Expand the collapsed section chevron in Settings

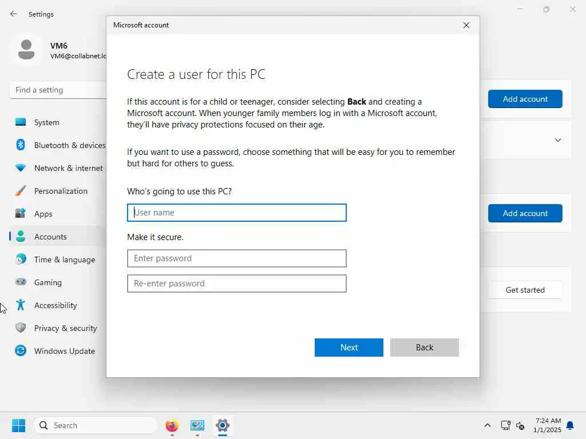point(557,140)
